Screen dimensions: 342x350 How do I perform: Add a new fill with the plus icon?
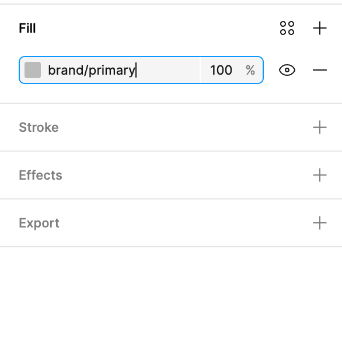[x=320, y=28]
